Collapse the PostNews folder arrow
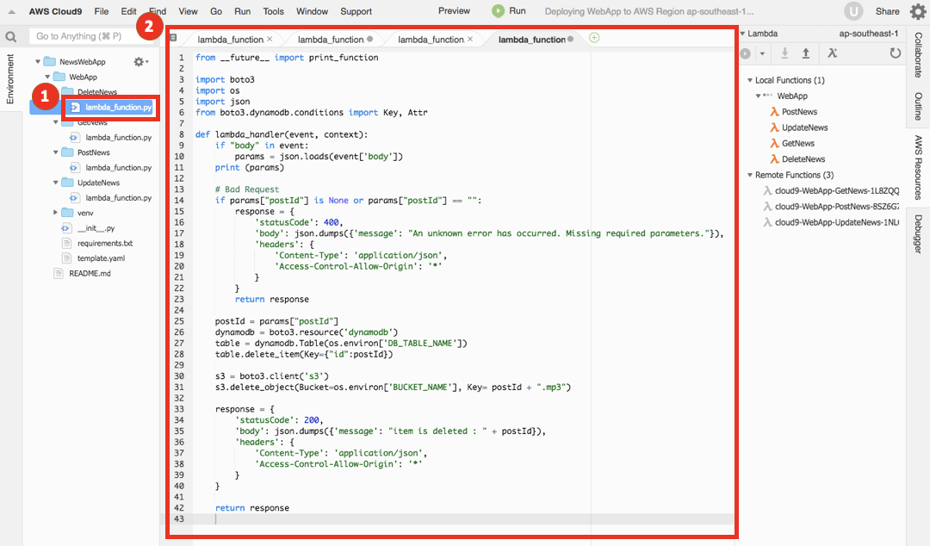Screen dimensions: 930x546 56,152
